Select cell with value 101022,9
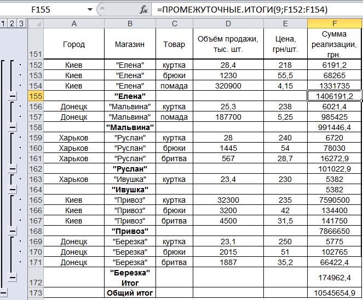The height and width of the screenshot is (300, 363). [x=335, y=169]
